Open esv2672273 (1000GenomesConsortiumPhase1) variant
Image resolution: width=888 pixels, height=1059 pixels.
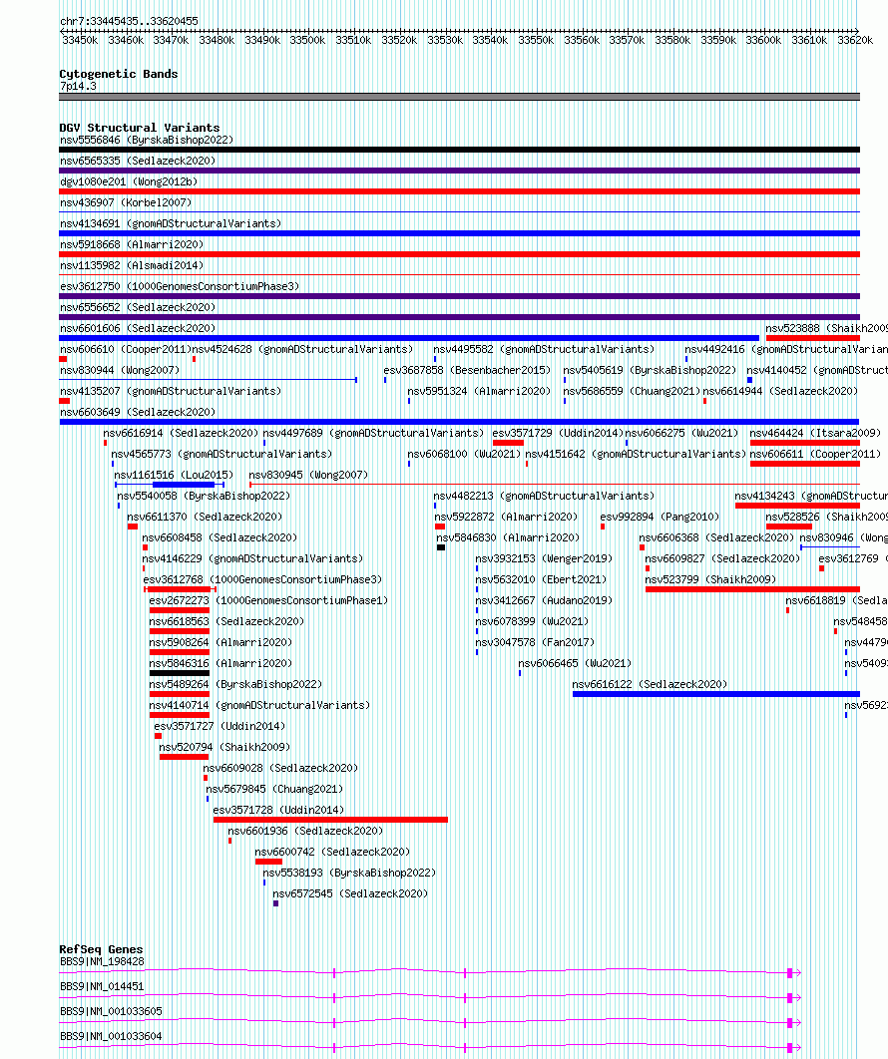pos(269,600)
